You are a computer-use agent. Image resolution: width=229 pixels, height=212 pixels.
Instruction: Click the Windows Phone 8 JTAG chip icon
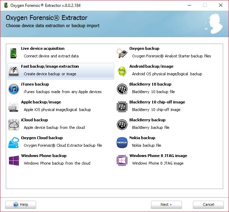pos(122,160)
